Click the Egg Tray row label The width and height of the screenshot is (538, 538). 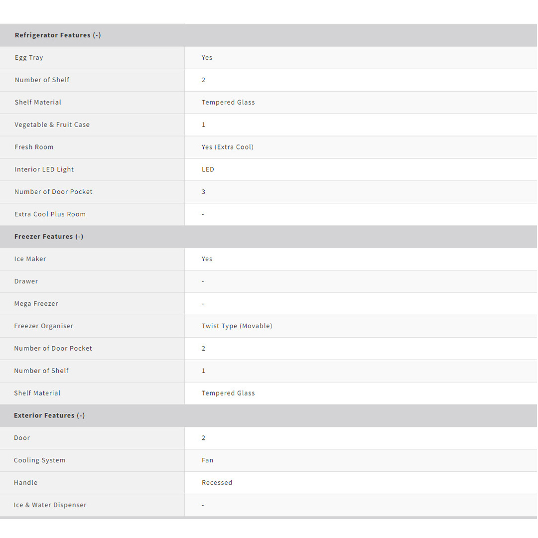[x=29, y=58]
